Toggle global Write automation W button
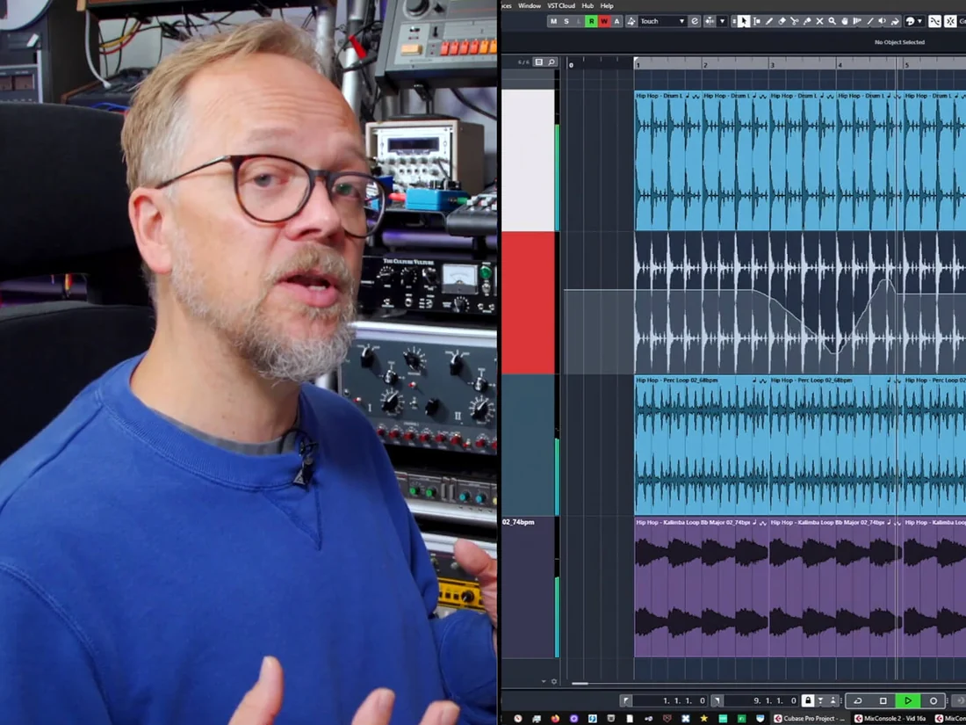Screen dimensions: 966x725 (x=604, y=22)
